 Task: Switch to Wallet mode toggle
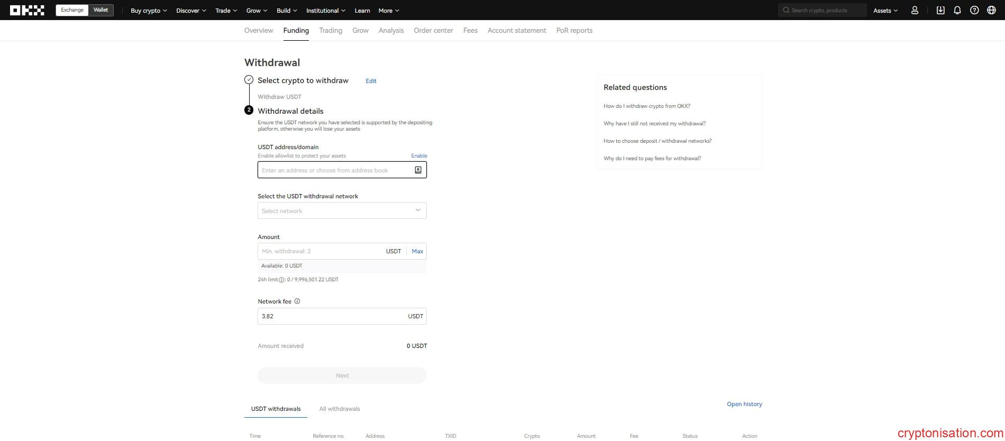click(100, 10)
